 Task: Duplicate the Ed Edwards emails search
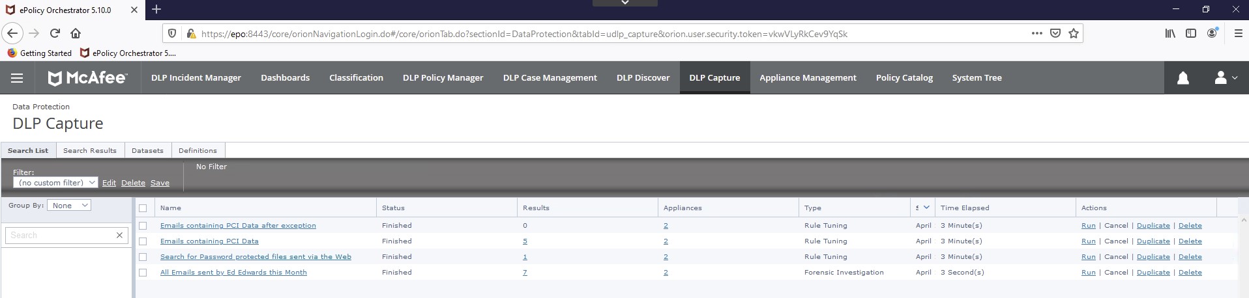(x=1153, y=273)
